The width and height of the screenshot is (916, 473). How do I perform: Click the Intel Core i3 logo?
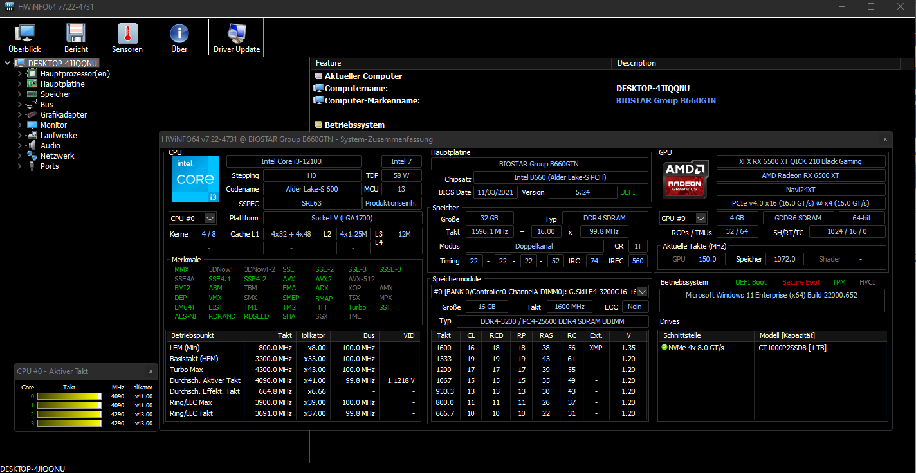(x=196, y=179)
